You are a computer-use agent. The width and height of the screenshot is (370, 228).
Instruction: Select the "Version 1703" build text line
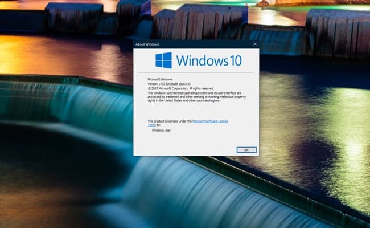169,84
